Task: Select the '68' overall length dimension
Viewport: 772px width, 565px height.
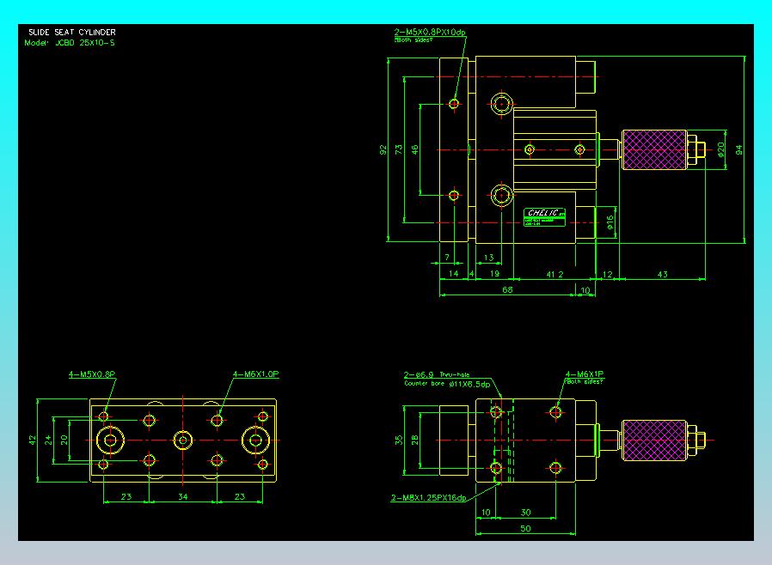Action: 507,290
